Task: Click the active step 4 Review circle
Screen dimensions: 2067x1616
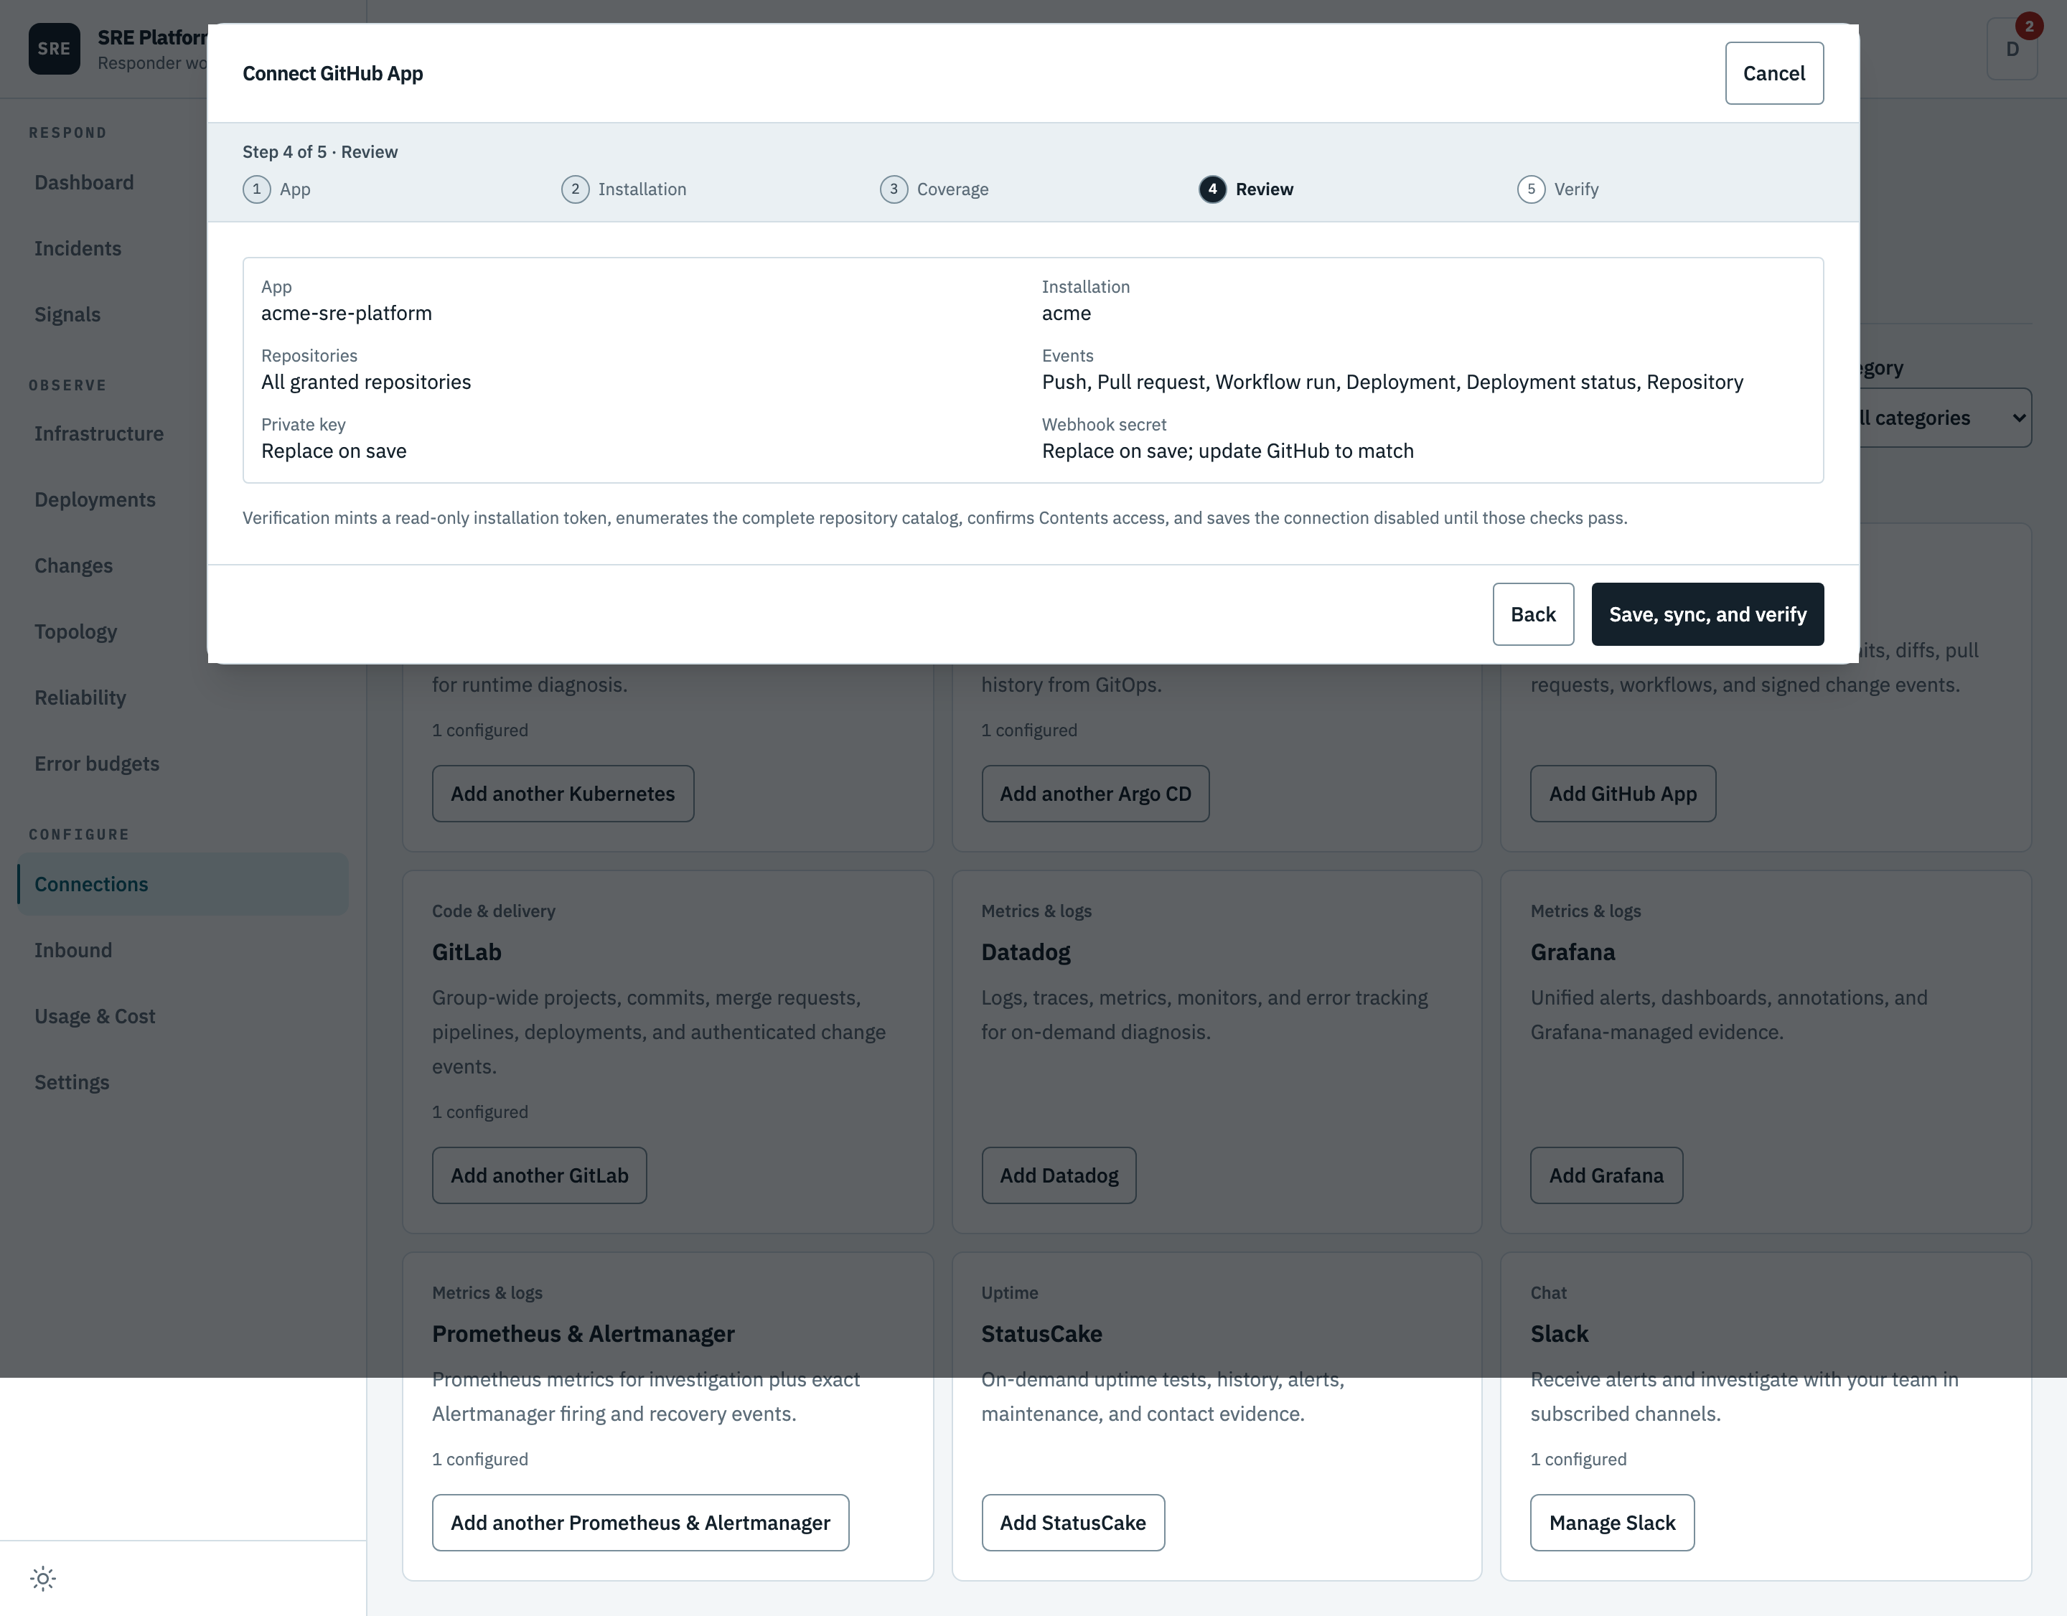Action: (x=1212, y=189)
